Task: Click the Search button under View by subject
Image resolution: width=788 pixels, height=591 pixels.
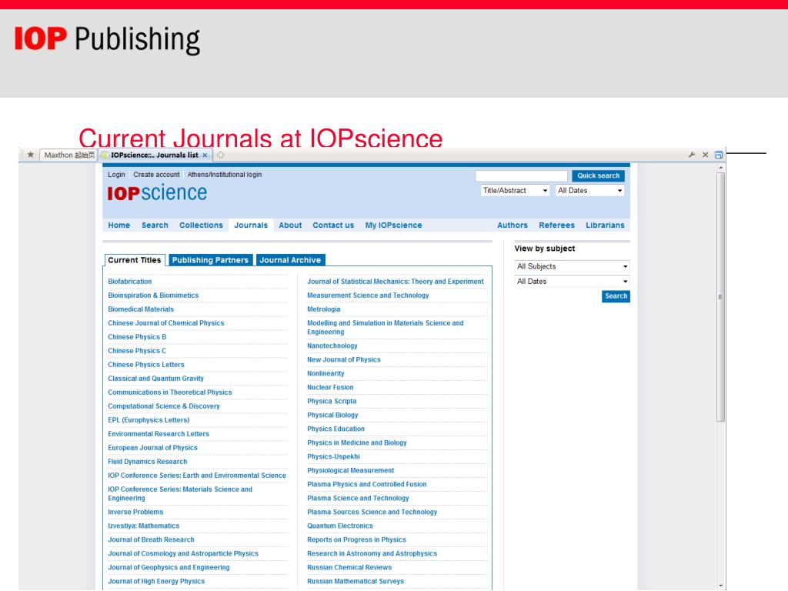Action: (x=616, y=296)
